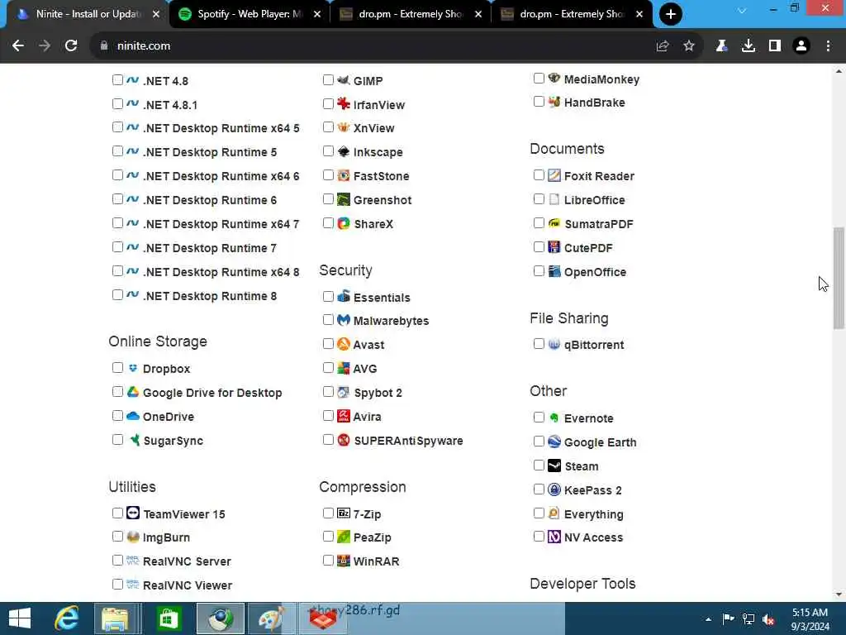Click the Inkscape icon
The height and width of the screenshot is (635, 846).
coord(344,151)
